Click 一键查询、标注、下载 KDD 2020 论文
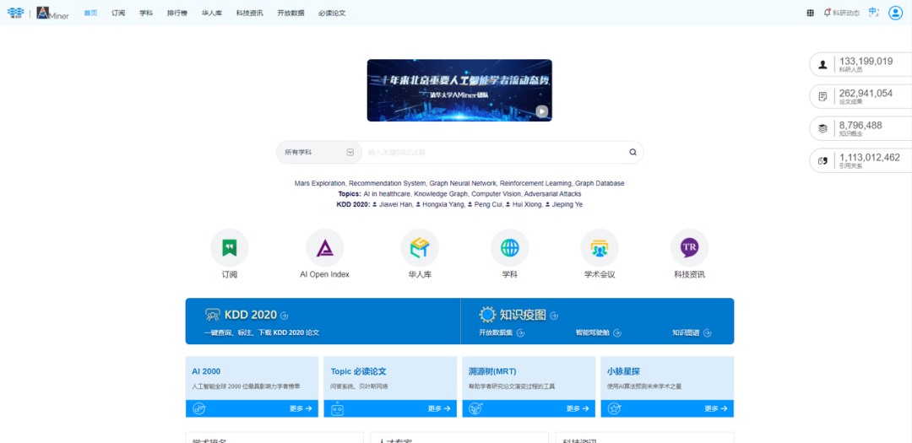This screenshot has height=443, width=912. pos(262,333)
